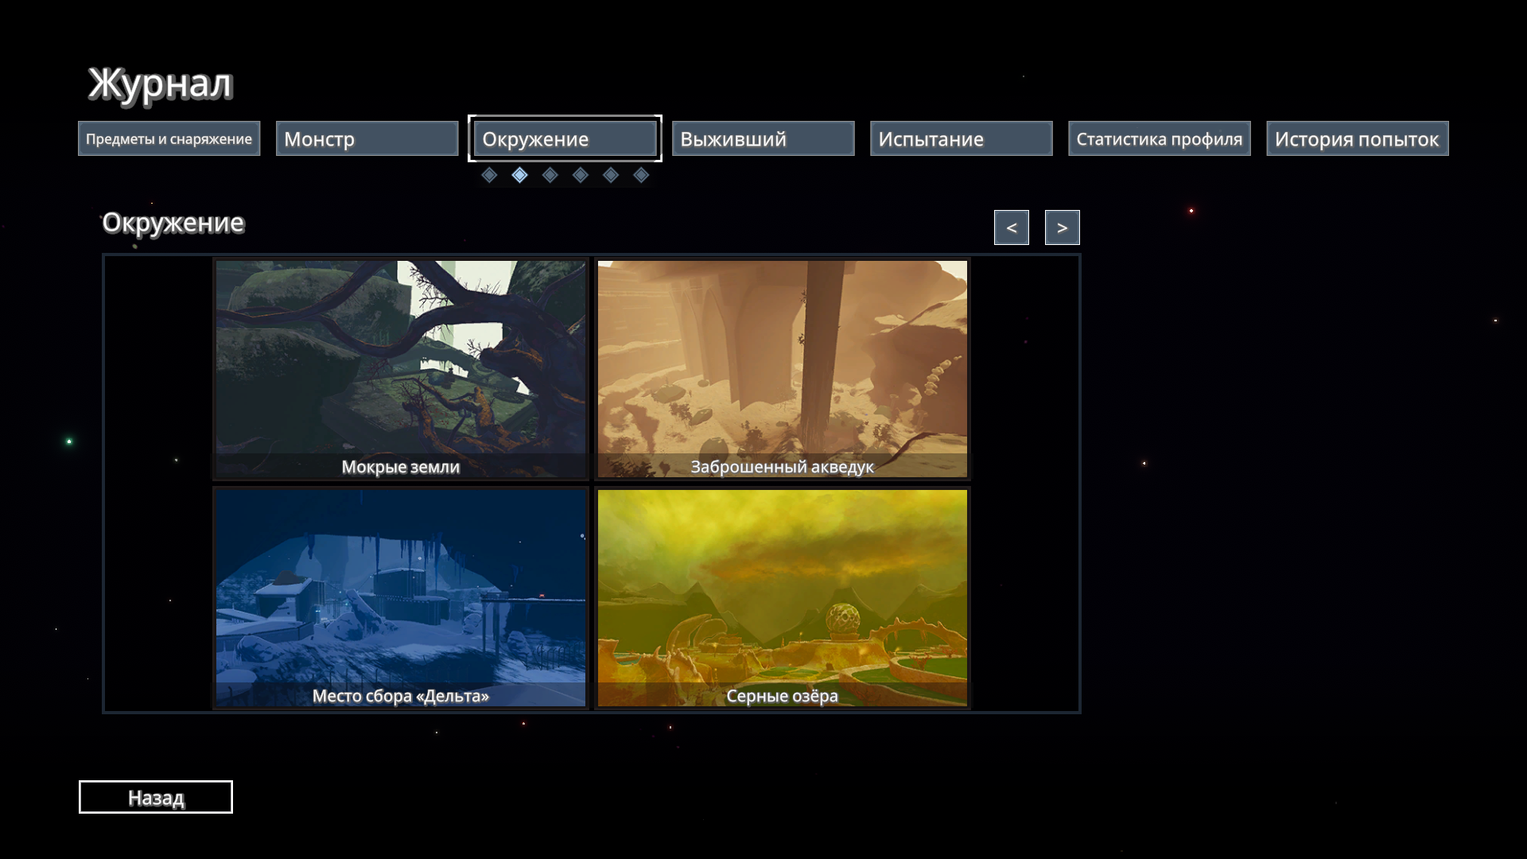Screen dimensions: 1527x859
Task: Click the first page diamond indicator
Action: pyautogui.click(x=489, y=175)
